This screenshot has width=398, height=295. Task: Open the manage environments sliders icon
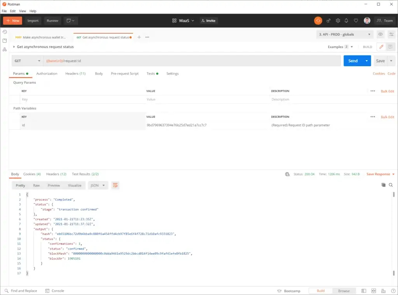tap(391, 34)
